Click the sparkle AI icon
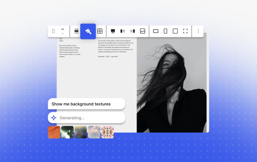Viewport: 257px width, 162px height. pyautogui.click(x=54, y=118)
